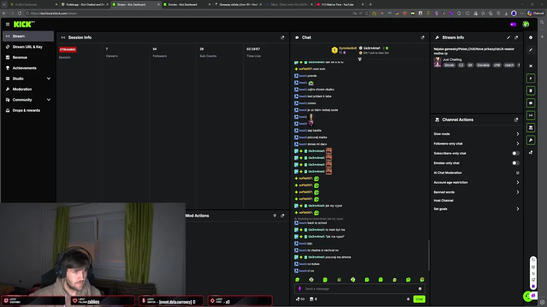Viewport: 547px width, 307px height.
Task: Pop out the Channel Actions panel
Action: (516, 120)
